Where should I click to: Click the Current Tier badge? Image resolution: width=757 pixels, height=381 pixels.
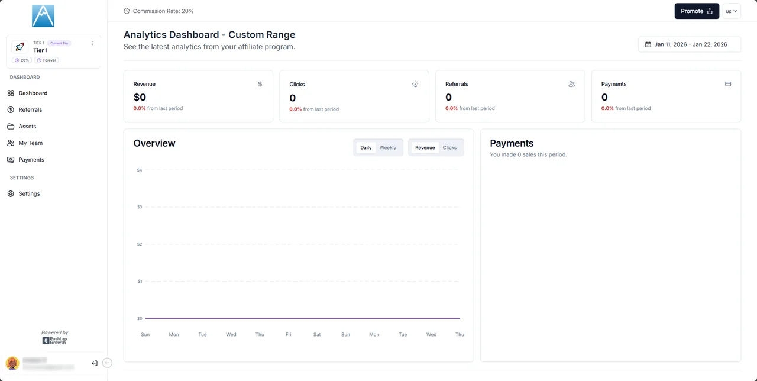(59, 43)
